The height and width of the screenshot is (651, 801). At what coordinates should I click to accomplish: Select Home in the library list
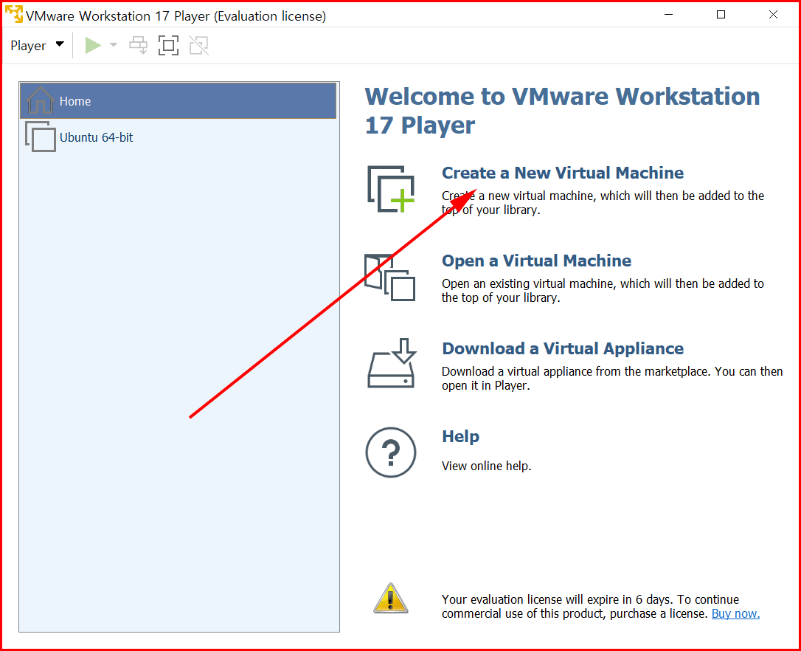[178, 101]
